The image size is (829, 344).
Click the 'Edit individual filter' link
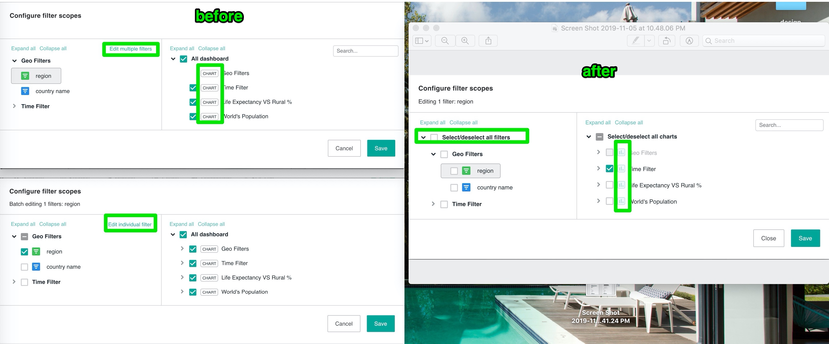[130, 225]
